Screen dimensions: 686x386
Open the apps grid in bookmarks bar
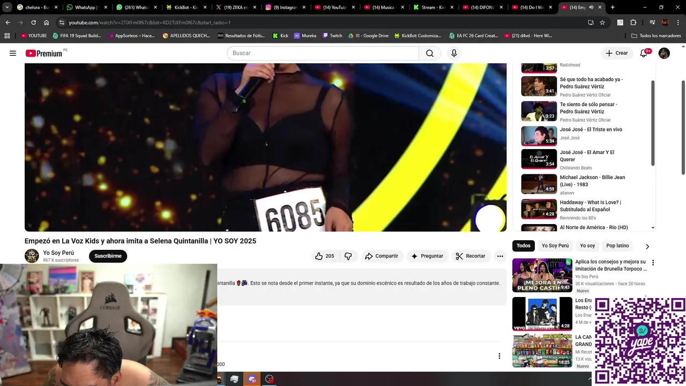pyautogui.click(x=7, y=36)
